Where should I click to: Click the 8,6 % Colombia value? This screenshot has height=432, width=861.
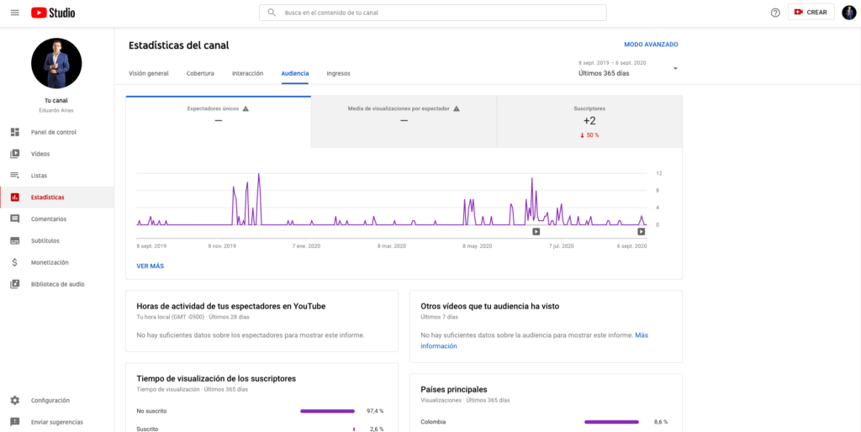[x=661, y=422]
